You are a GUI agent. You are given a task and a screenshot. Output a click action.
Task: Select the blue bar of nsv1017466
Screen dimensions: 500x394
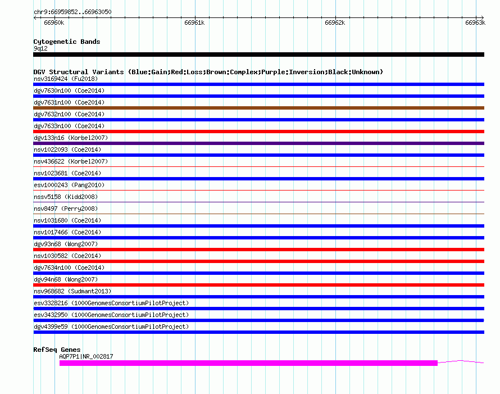(258, 238)
